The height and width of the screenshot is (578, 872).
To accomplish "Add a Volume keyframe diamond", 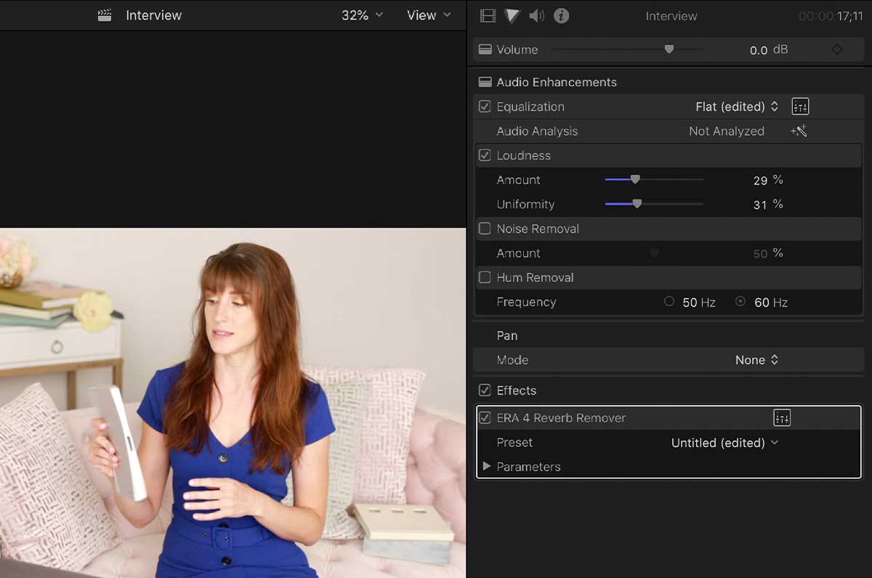I will (x=837, y=49).
